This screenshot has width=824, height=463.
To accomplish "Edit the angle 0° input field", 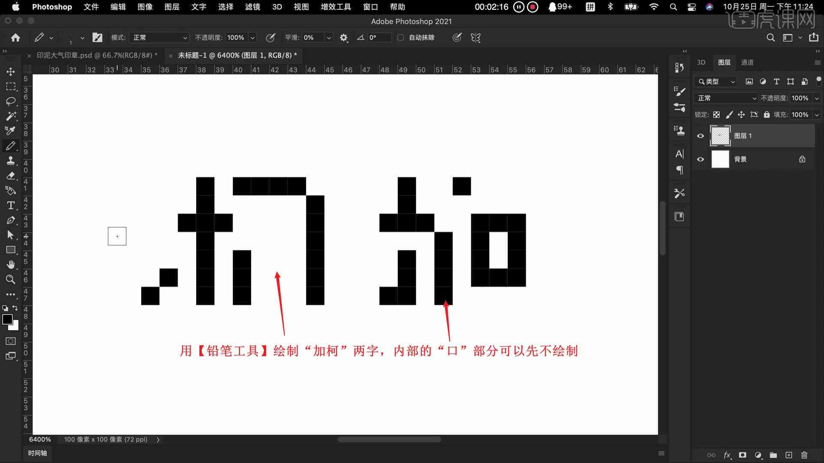I will click(x=379, y=38).
